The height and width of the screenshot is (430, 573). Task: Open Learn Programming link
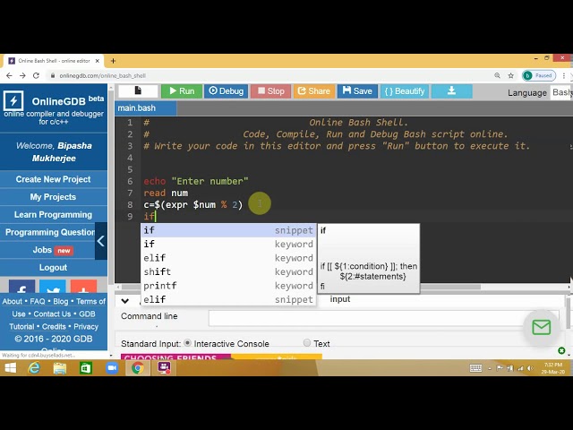tap(54, 215)
